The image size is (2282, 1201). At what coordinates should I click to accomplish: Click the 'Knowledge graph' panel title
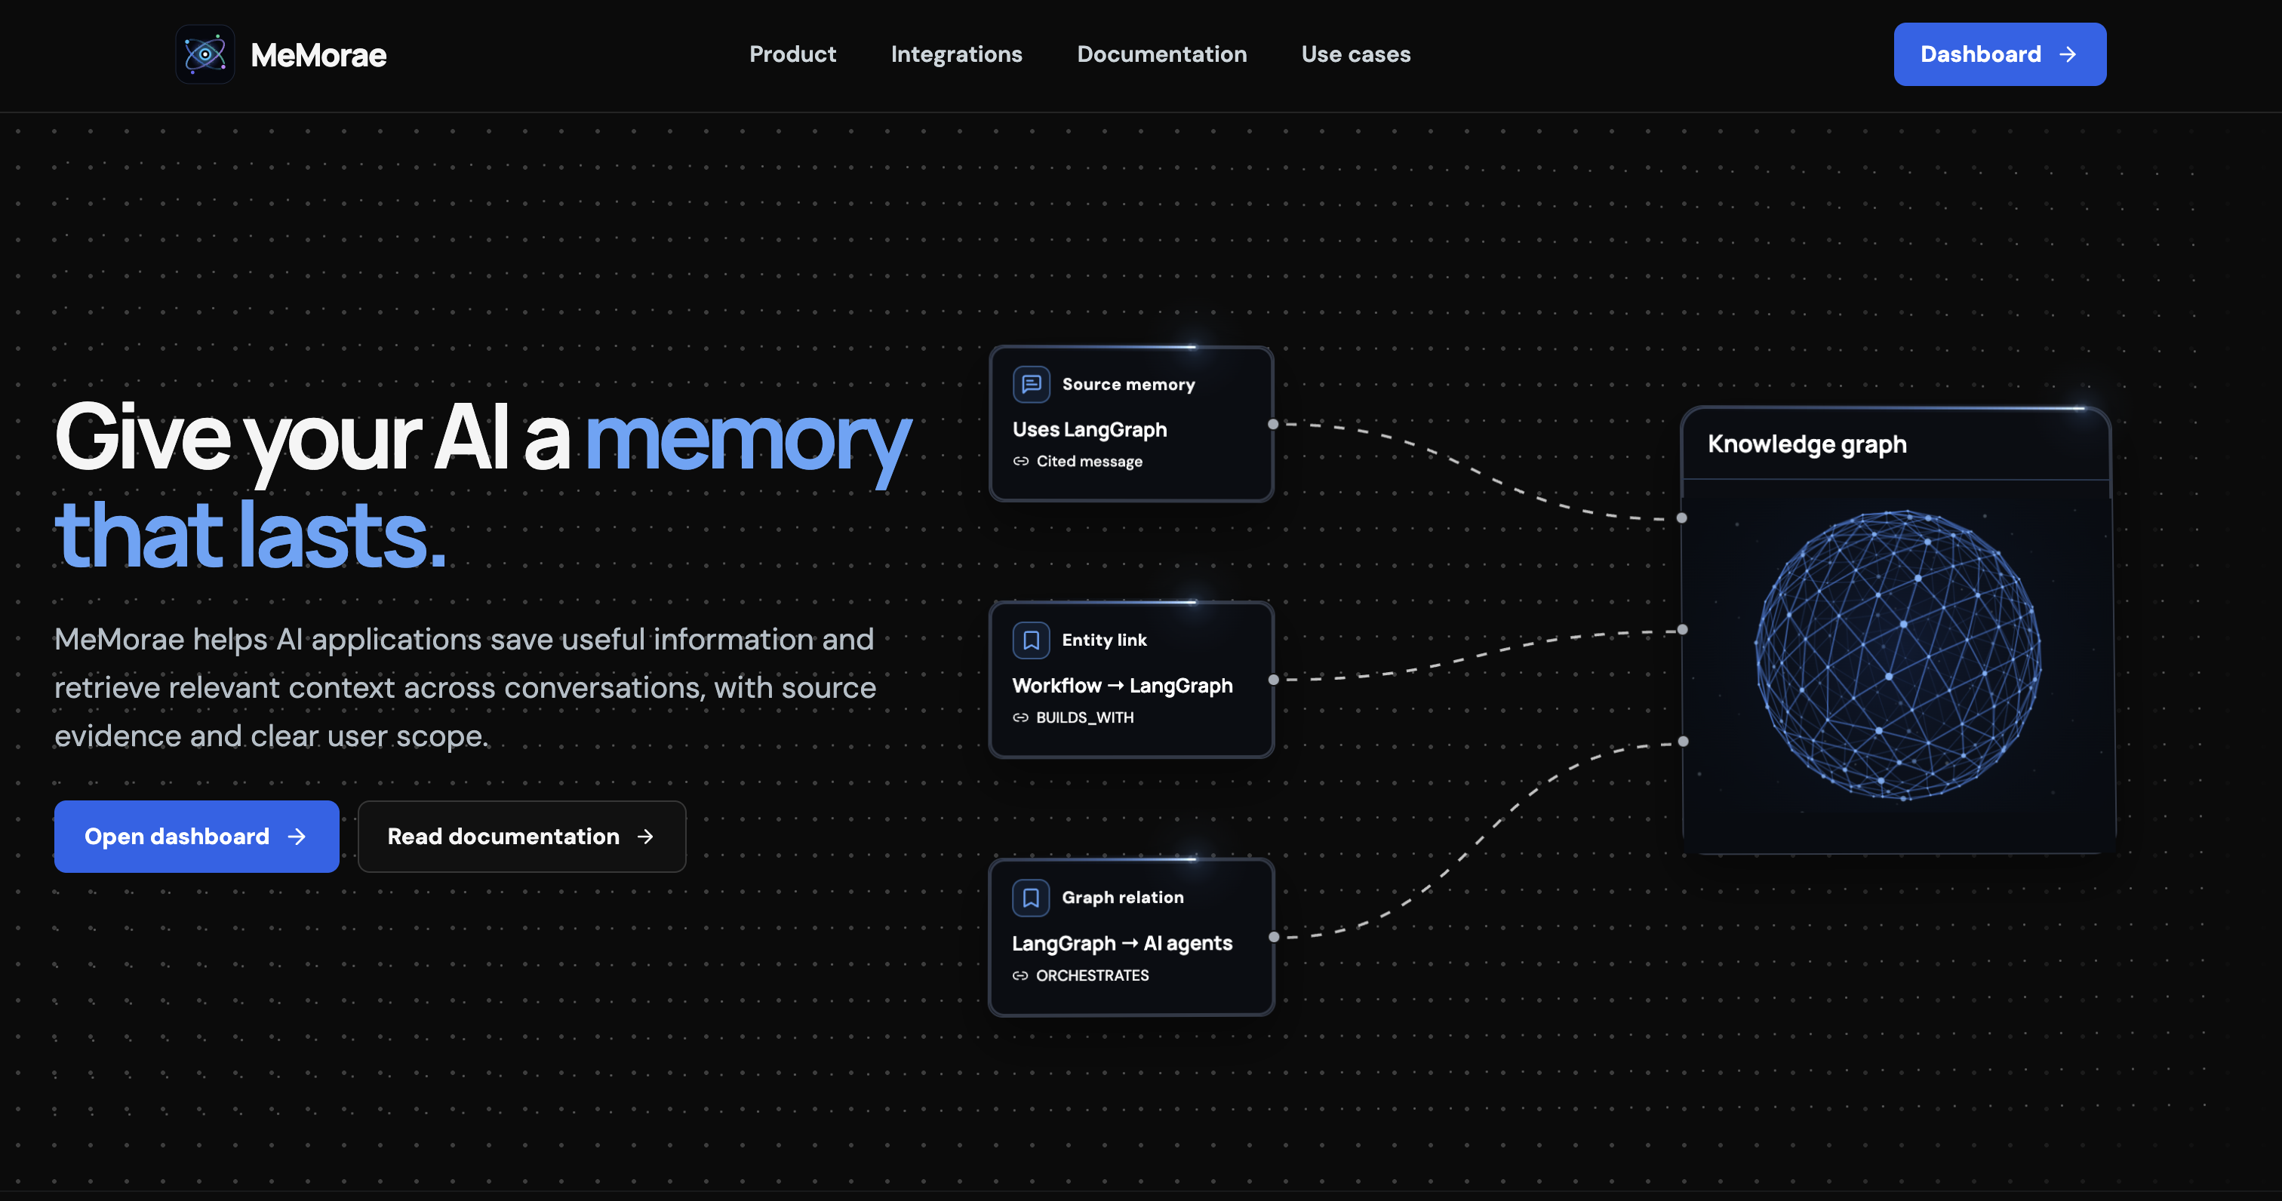click(1807, 444)
